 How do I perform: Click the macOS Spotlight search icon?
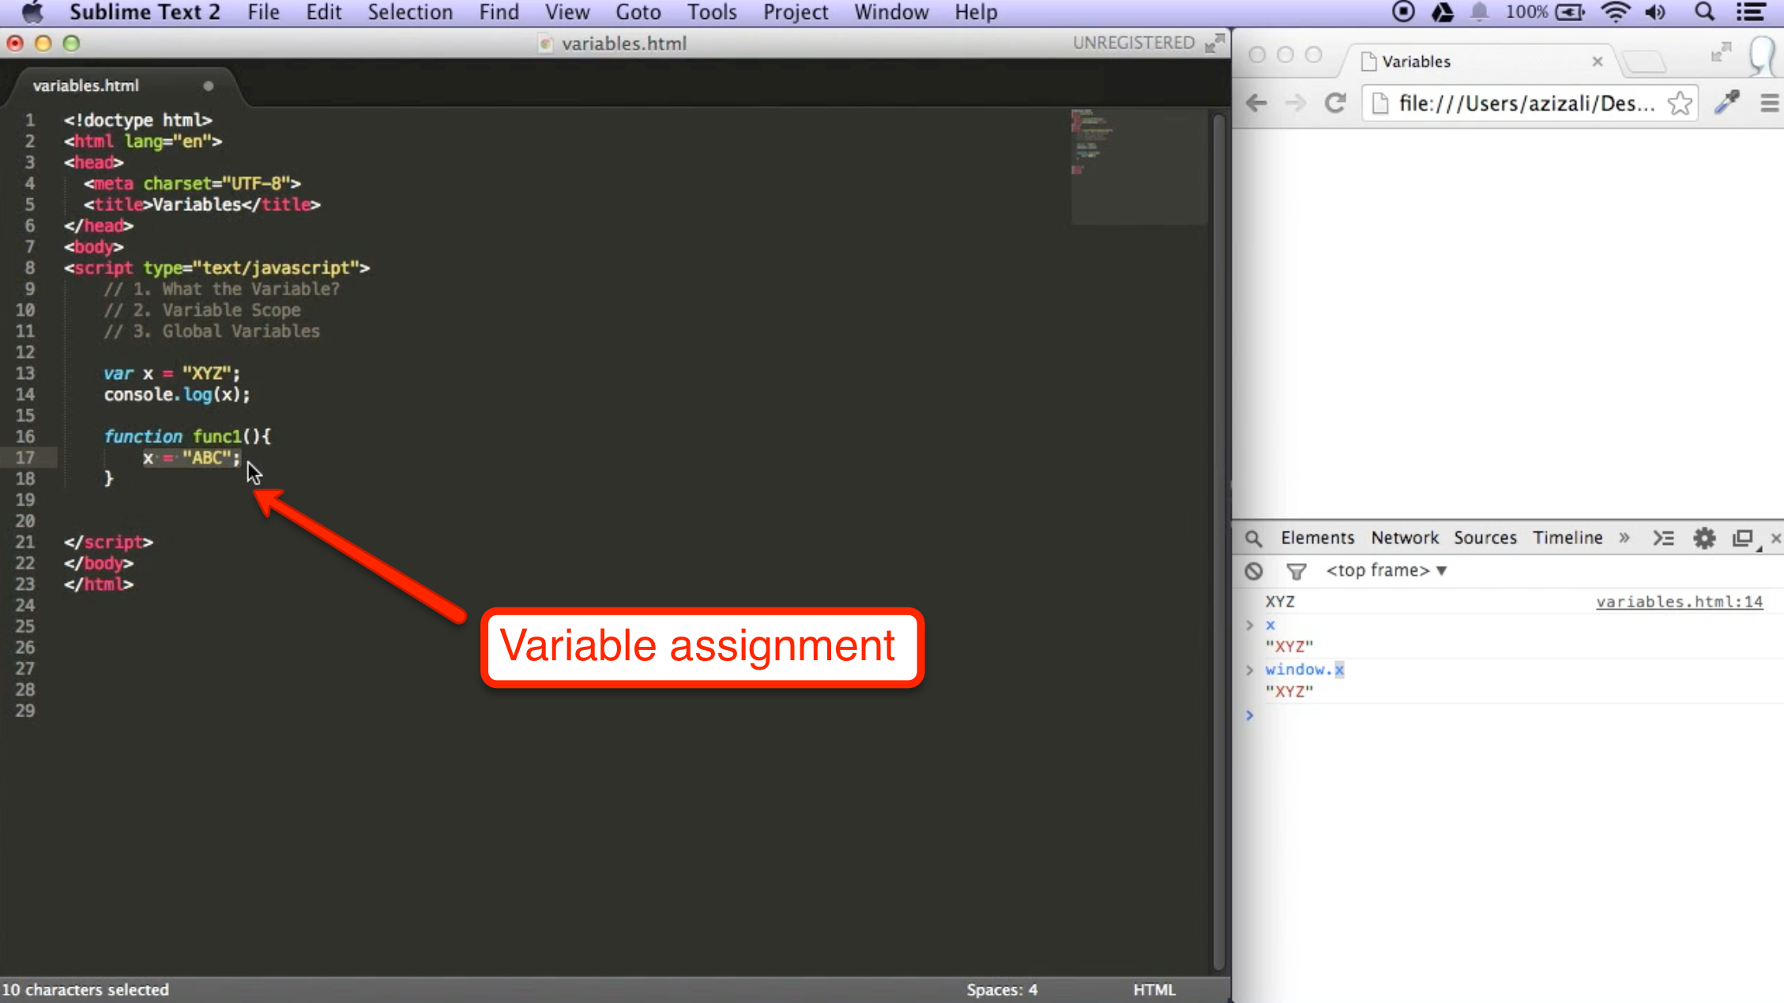tap(1704, 13)
